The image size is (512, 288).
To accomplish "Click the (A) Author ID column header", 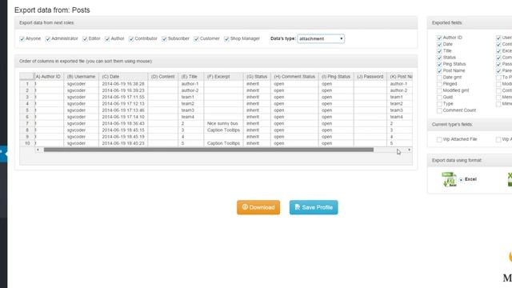I will tap(49, 77).
